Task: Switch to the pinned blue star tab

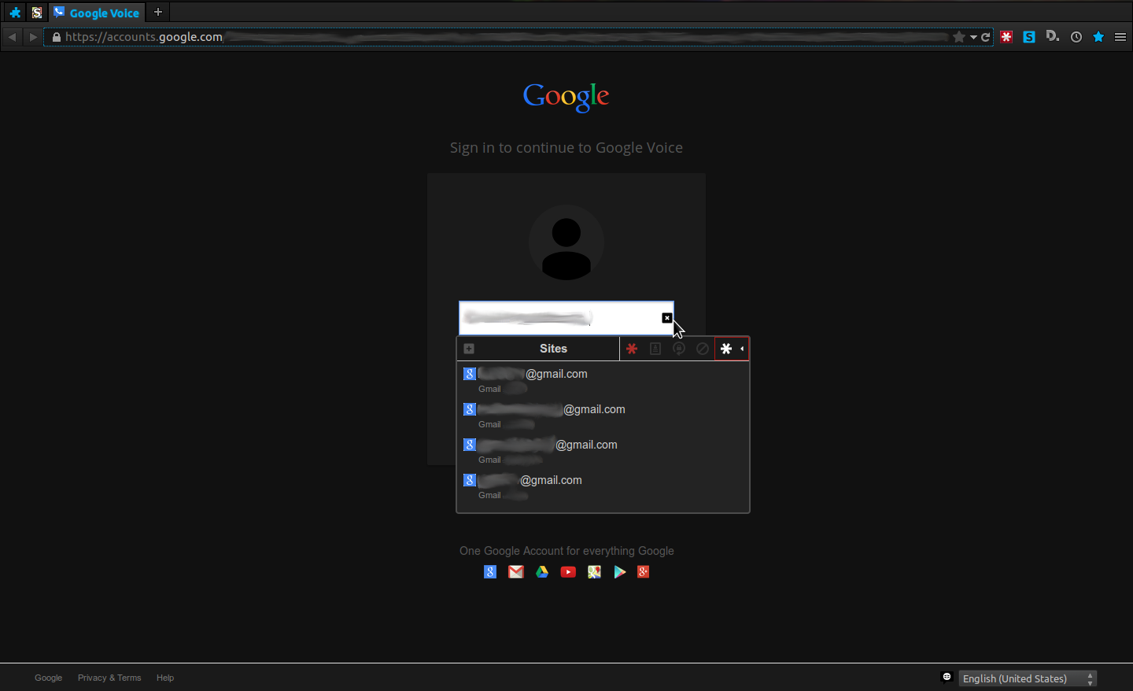Action: click(x=15, y=13)
